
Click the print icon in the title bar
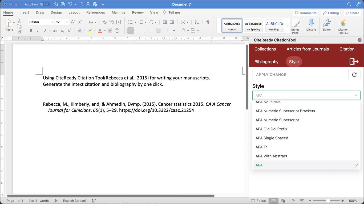coord(88,4)
